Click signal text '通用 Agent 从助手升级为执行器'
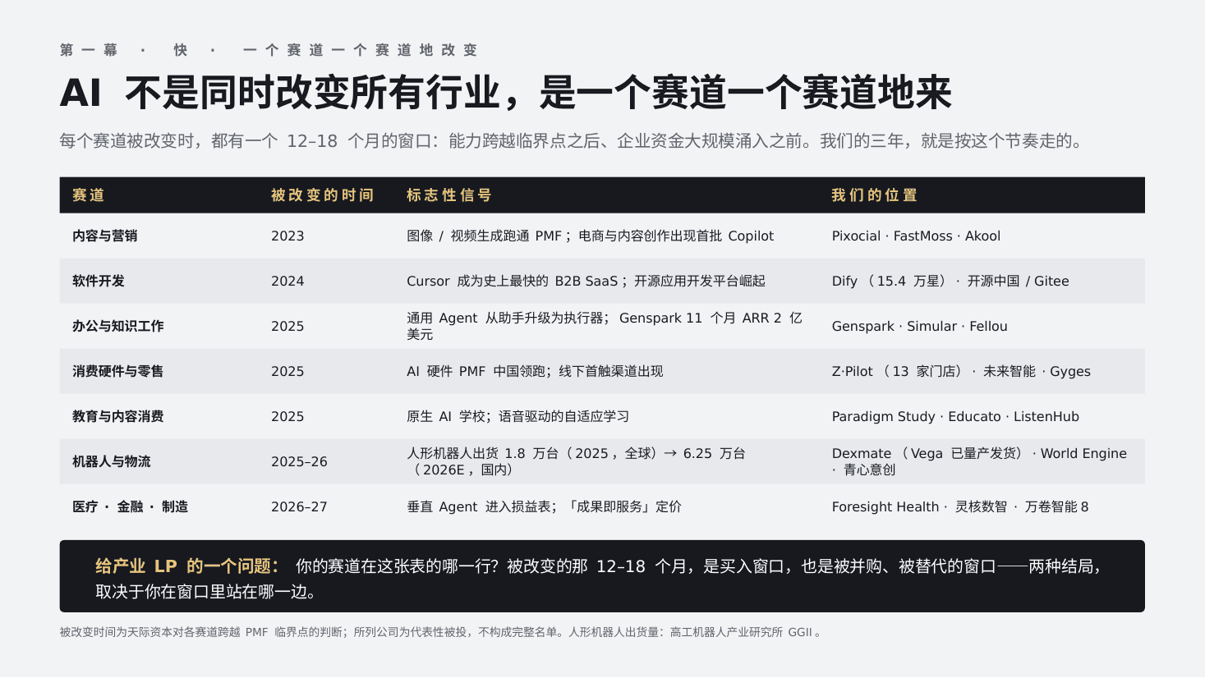 (505, 318)
